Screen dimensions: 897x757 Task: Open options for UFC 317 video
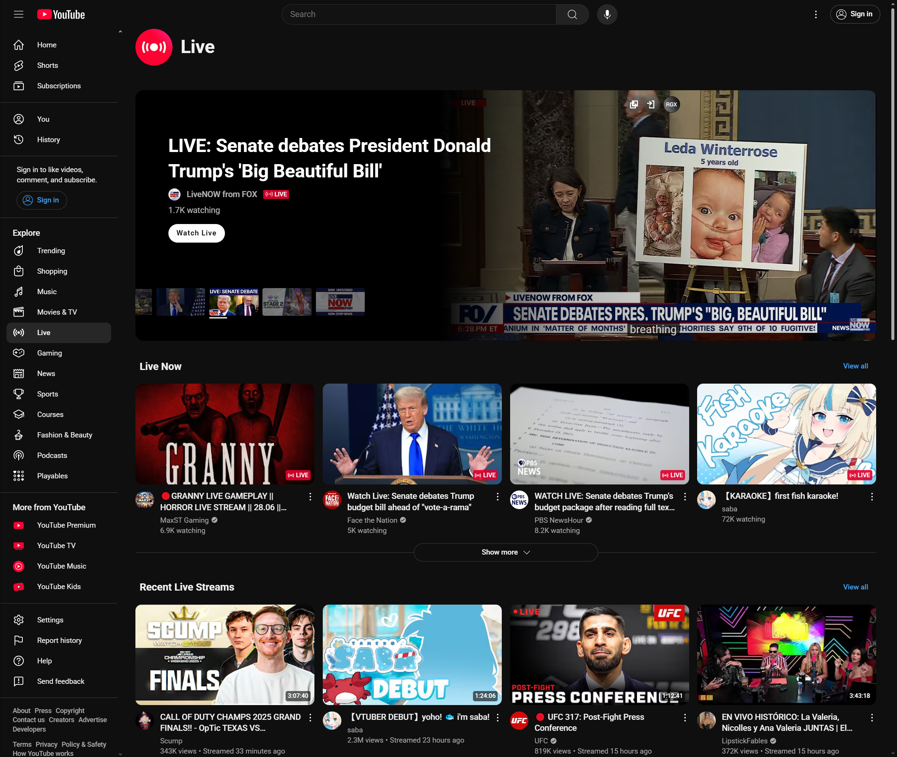pyautogui.click(x=685, y=718)
